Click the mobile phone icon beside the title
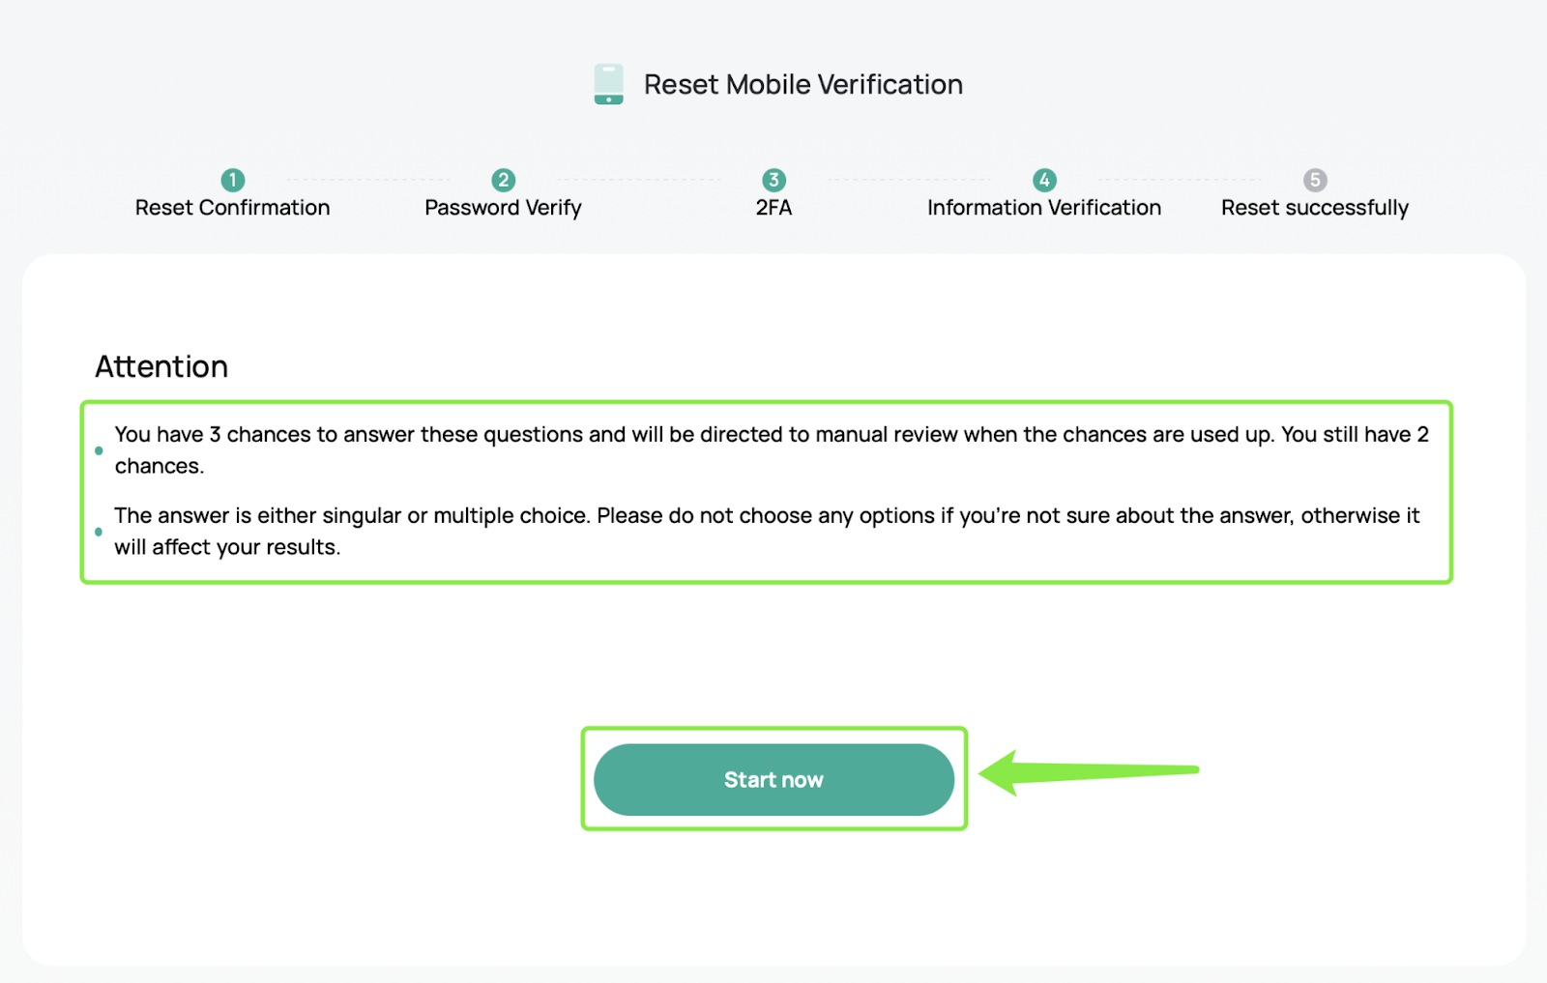The width and height of the screenshot is (1547, 983). coord(608,84)
